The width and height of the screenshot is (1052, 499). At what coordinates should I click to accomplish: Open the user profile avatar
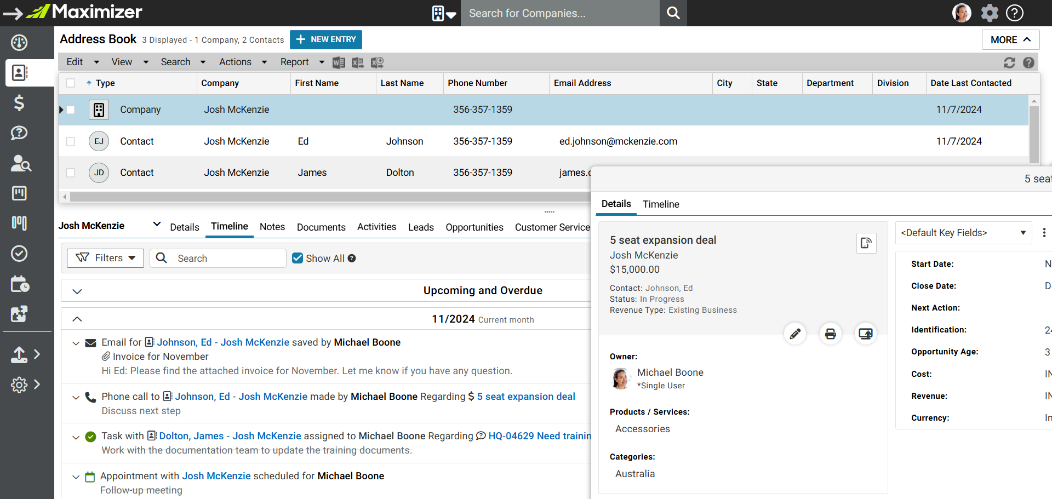pos(962,13)
